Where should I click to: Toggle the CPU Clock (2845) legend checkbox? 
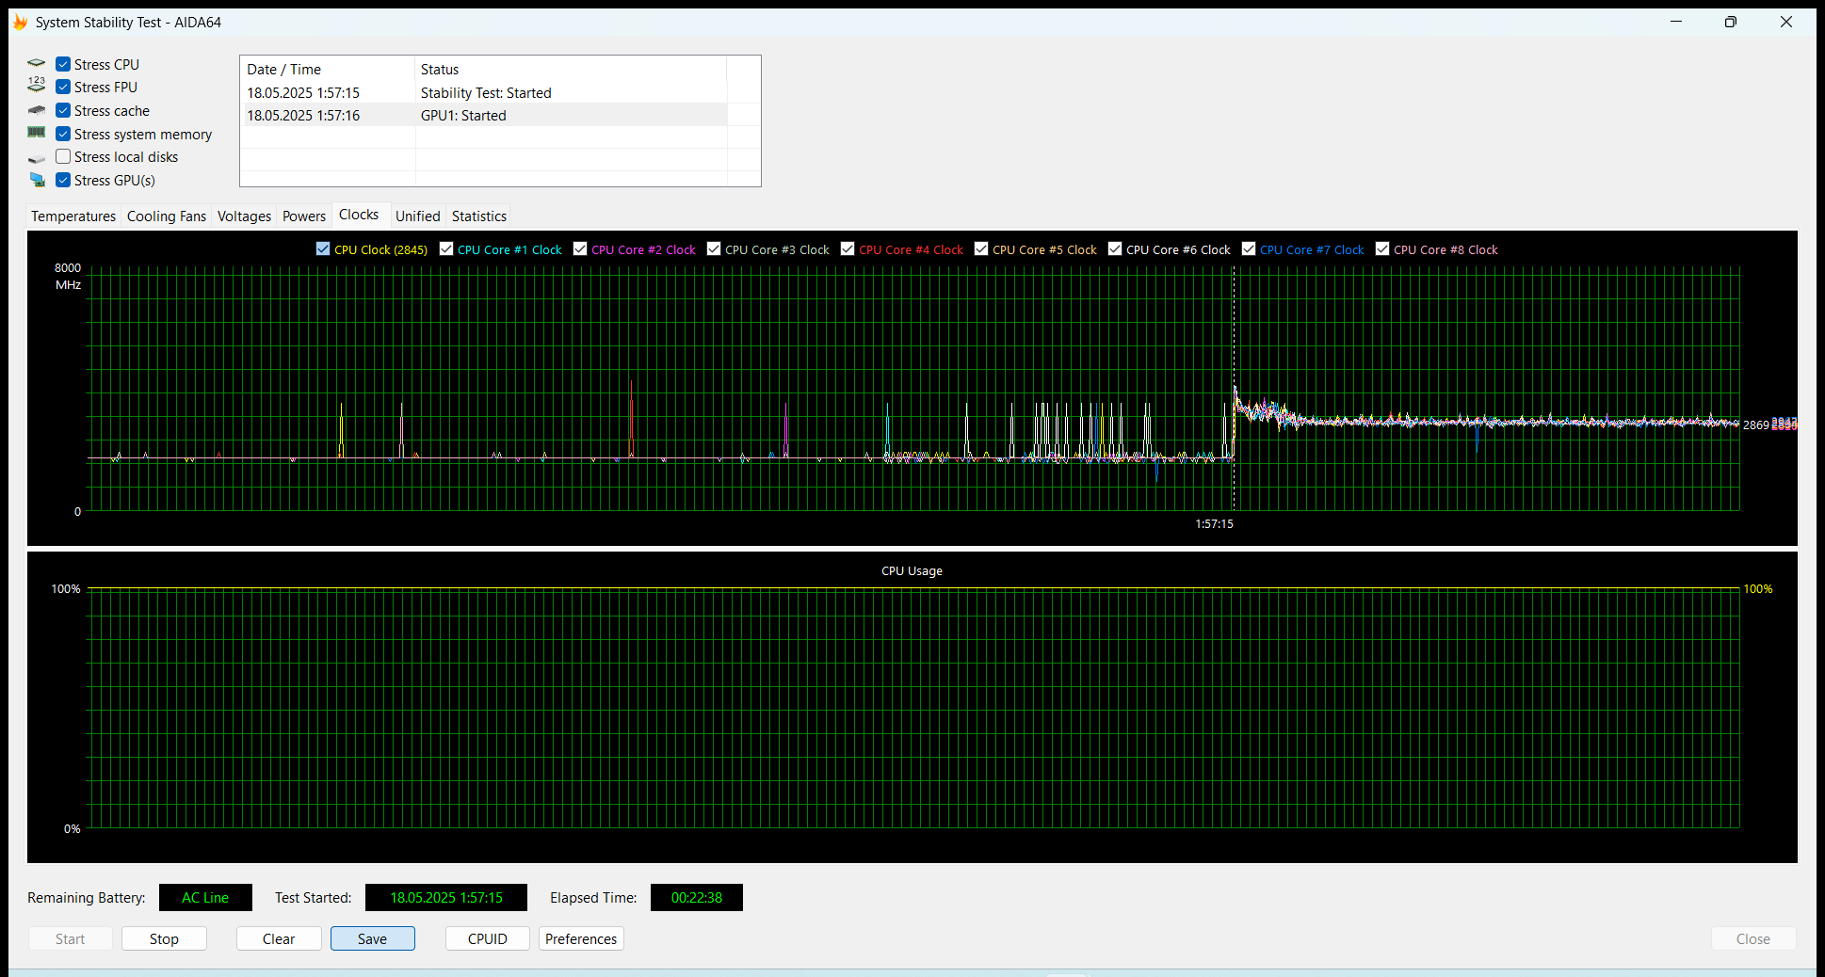323,248
